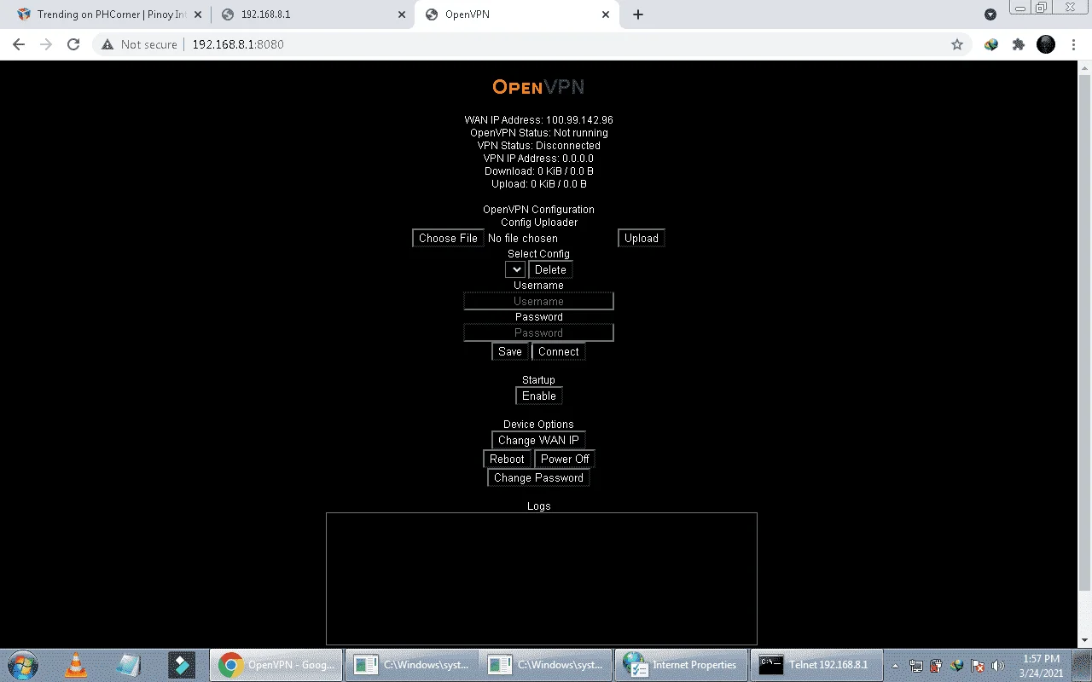Power Off the device
Screen dimensions: 1092x682
(x=565, y=459)
